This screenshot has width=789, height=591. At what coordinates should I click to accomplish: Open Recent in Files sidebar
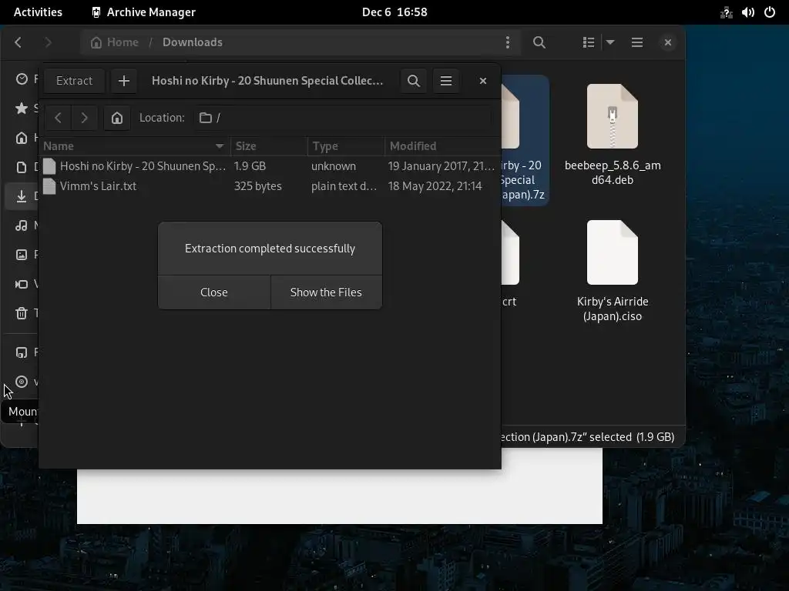(22, 79)
